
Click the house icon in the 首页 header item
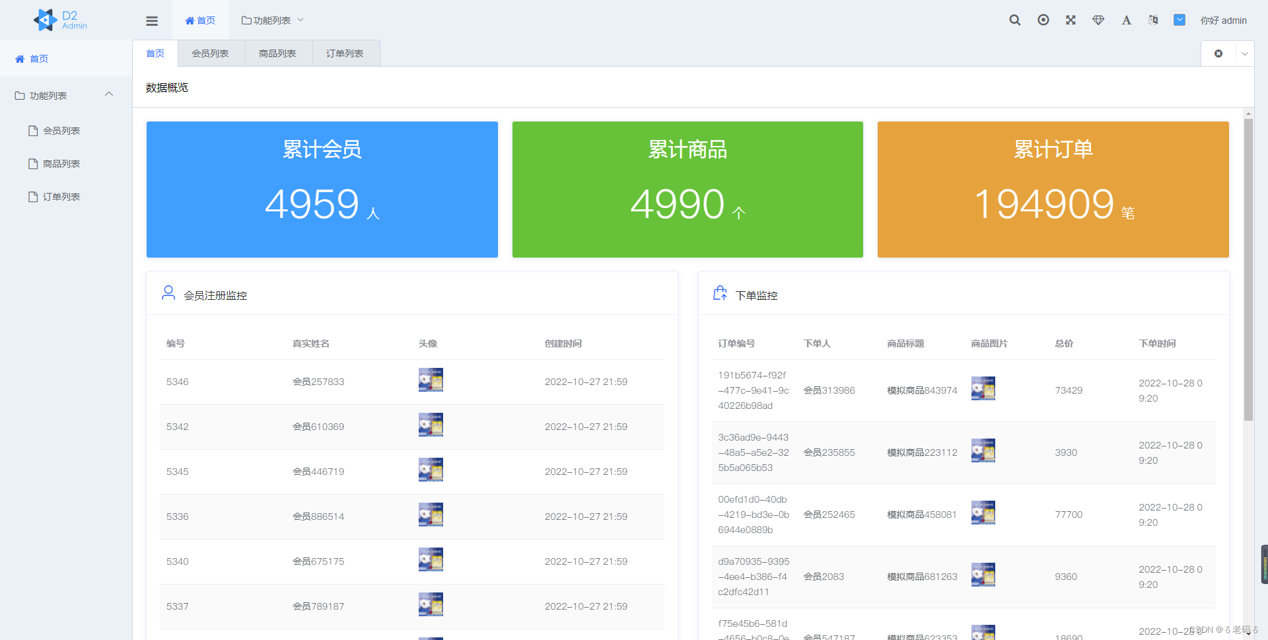click(x=190, y=20)
